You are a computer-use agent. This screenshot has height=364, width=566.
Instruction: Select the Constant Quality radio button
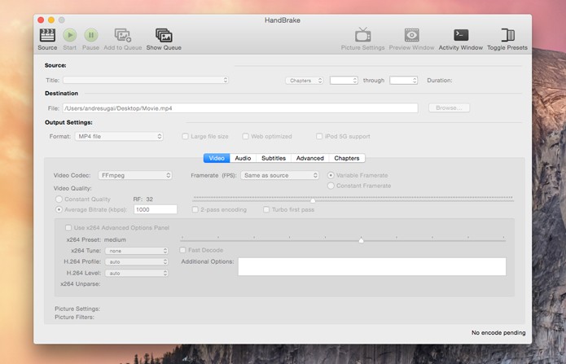coord(59,199)
